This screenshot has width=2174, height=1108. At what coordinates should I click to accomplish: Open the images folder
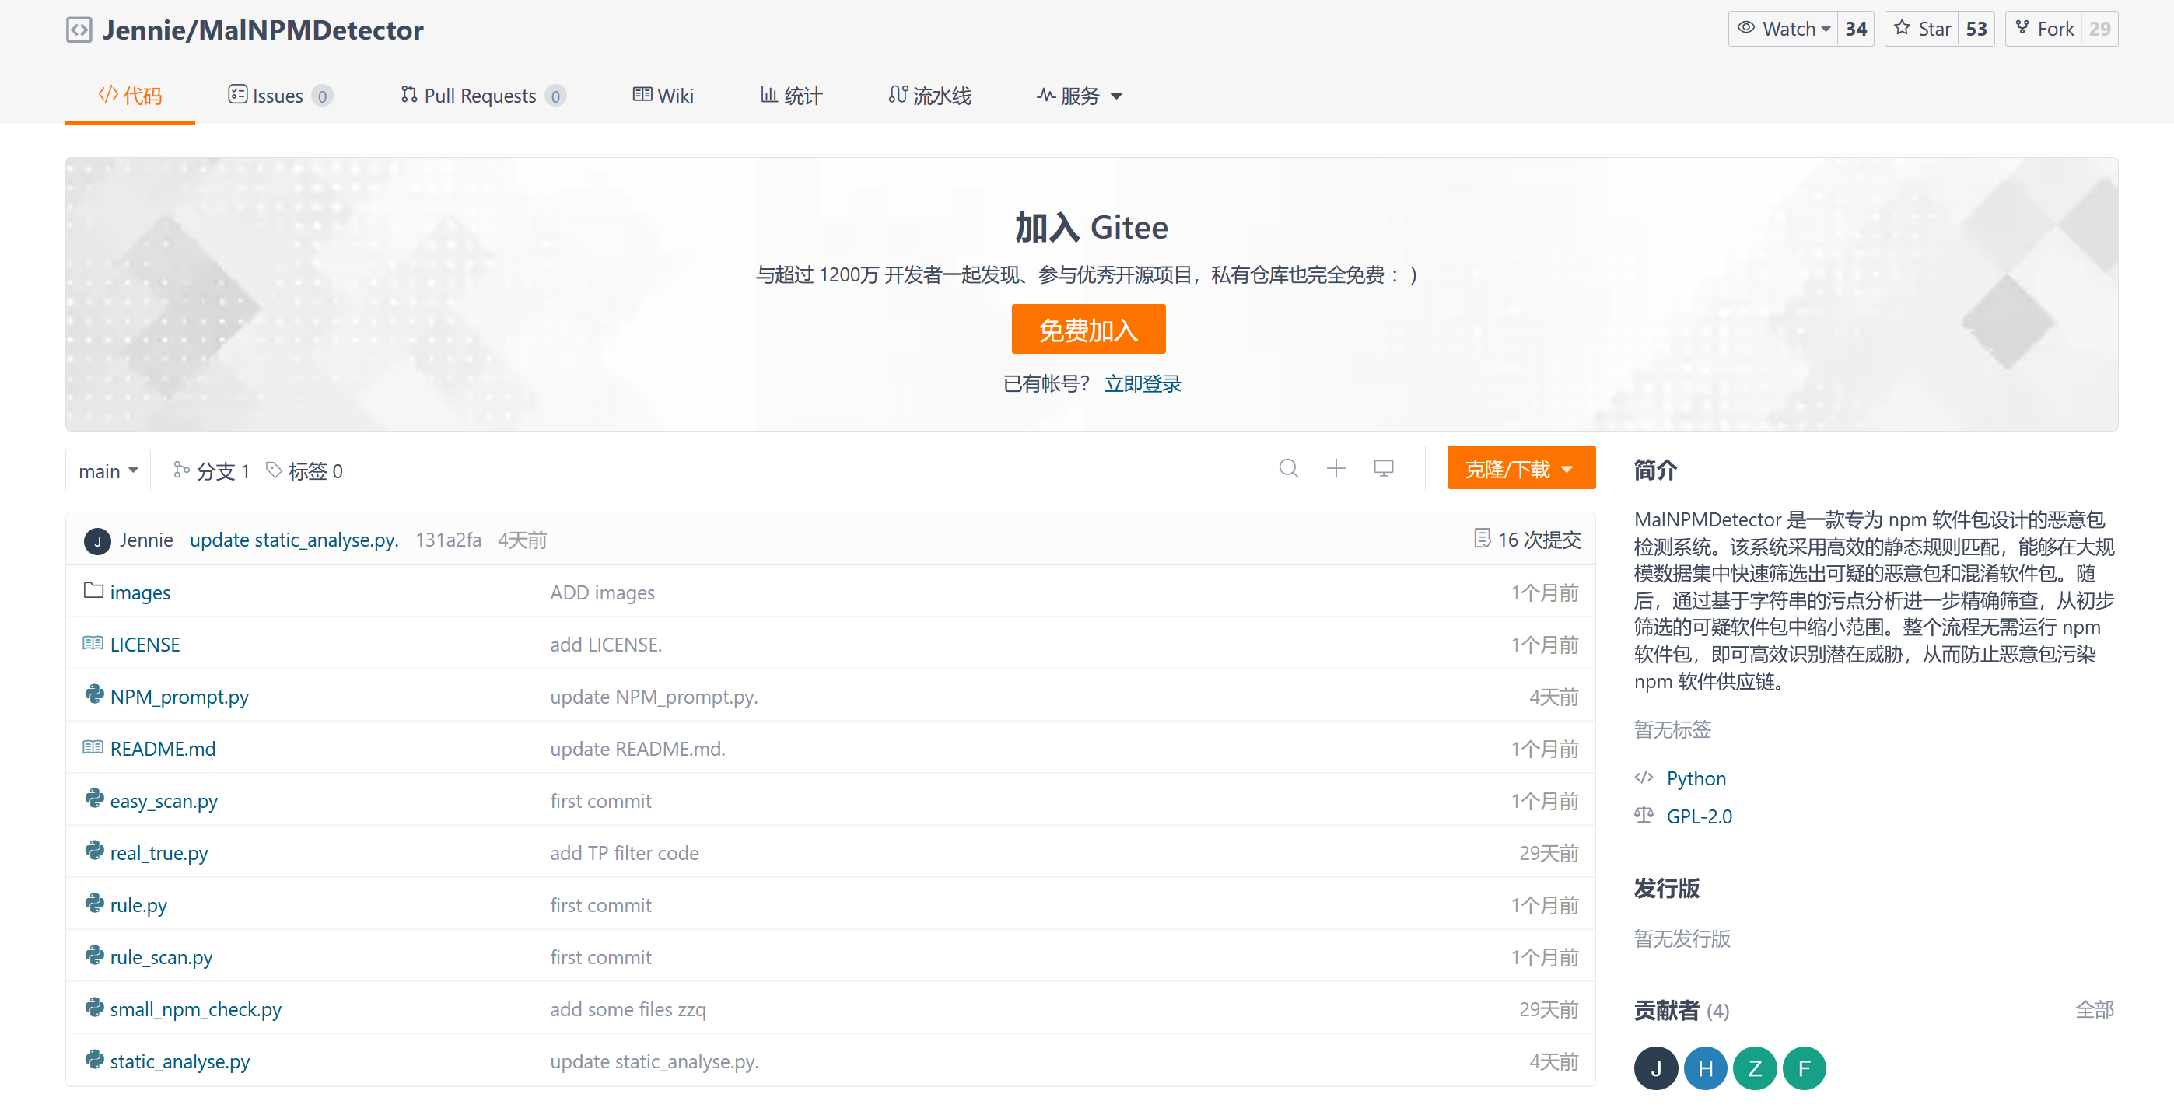point(140,592)
